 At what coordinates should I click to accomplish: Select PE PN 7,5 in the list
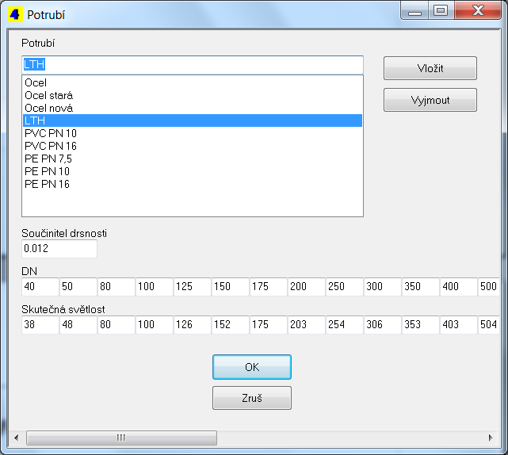[193, 159]
